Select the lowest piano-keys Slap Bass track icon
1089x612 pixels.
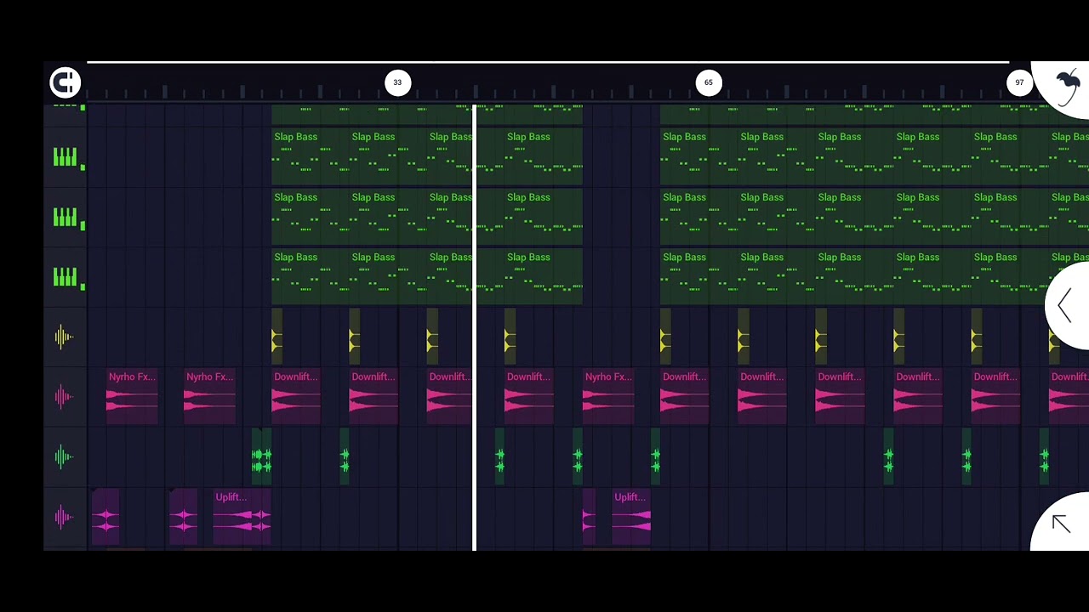click(65, 277)
